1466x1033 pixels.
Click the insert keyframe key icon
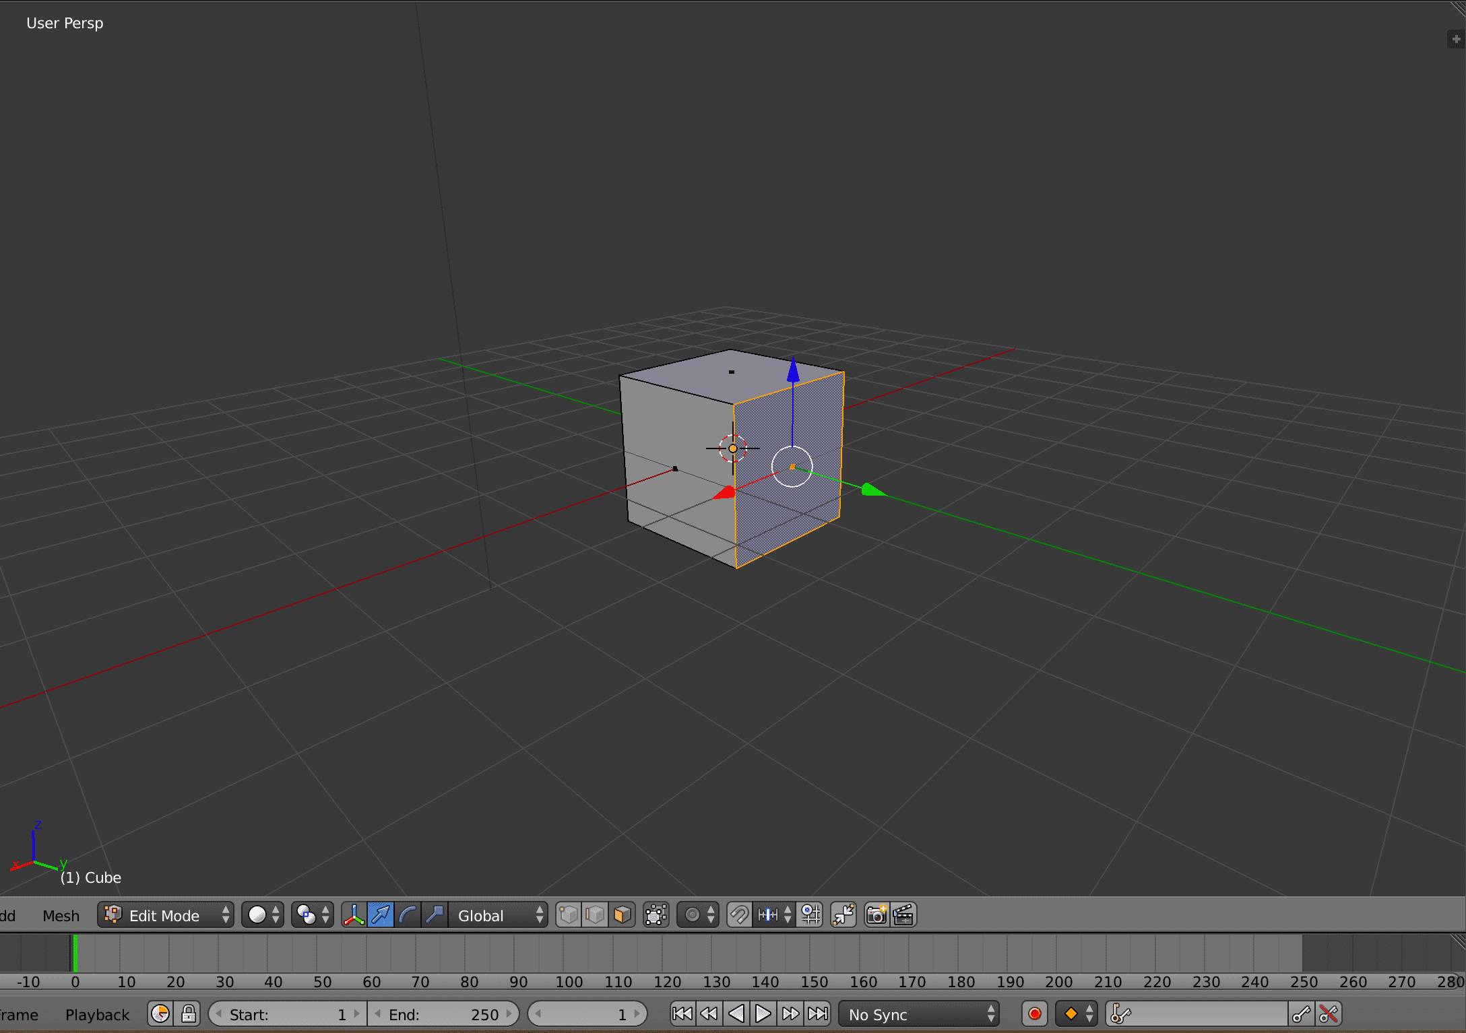tap(1302, 1014)
